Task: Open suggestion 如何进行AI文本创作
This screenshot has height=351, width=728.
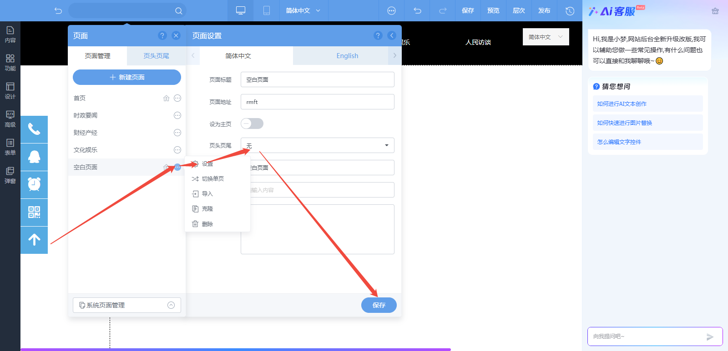Action: click(x=648, y=104)
